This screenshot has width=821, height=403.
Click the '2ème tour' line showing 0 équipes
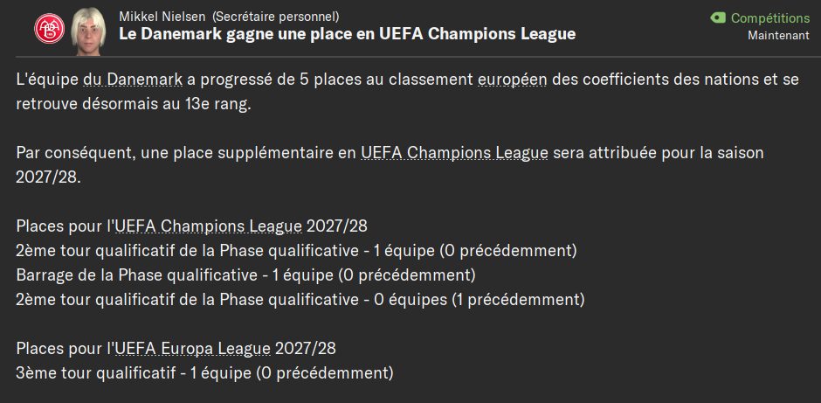tap(300, 300)
